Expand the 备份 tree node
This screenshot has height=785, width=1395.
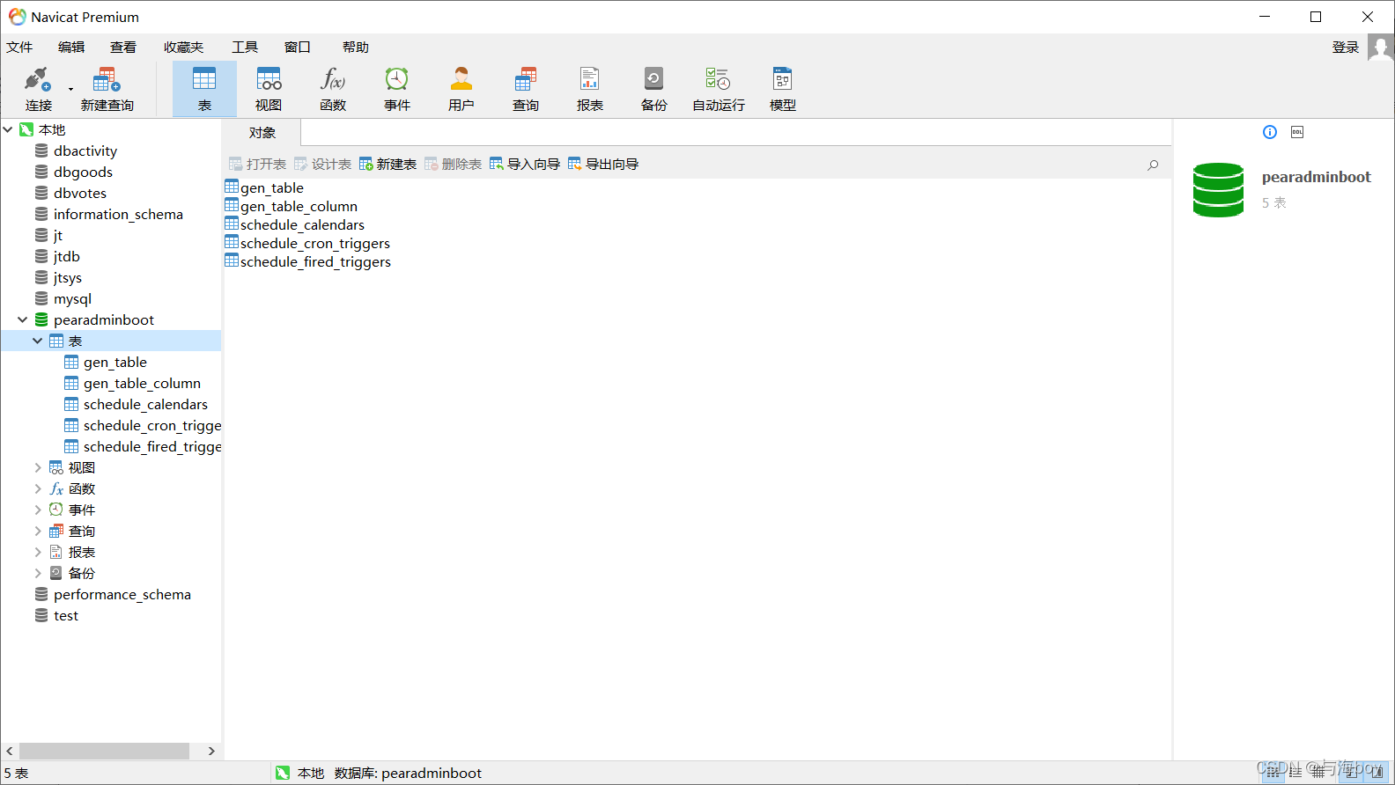[x=38, y=573]
